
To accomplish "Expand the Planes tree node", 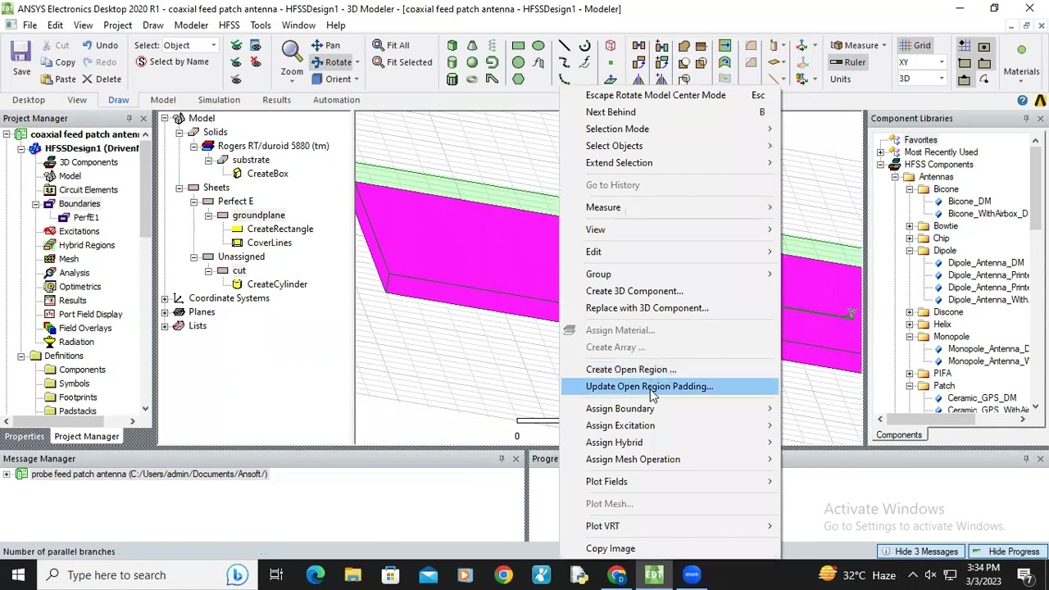I will [x=165, y=312].
